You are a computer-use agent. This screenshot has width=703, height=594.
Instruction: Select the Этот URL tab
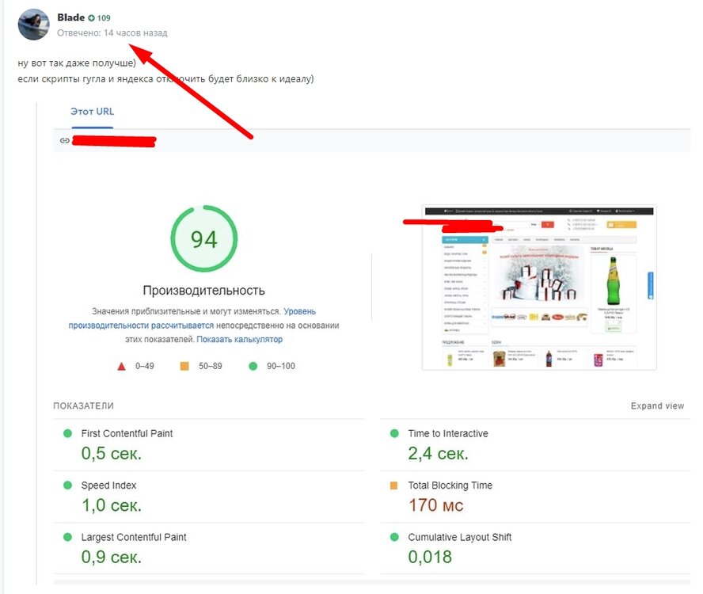93,112
